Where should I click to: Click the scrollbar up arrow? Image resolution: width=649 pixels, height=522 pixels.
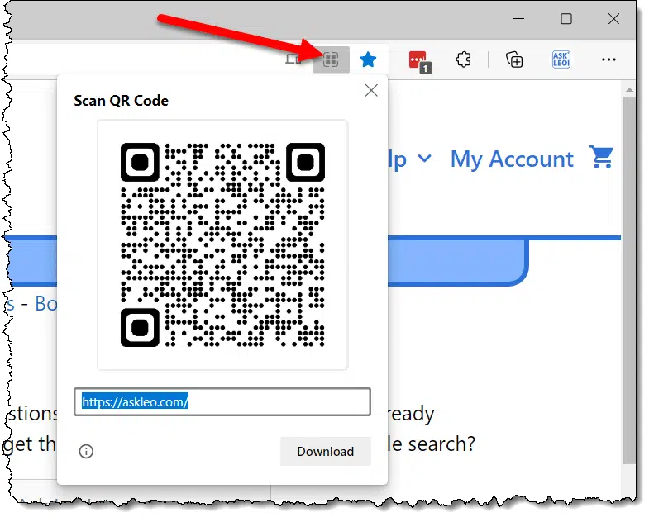tap(629, 90)
